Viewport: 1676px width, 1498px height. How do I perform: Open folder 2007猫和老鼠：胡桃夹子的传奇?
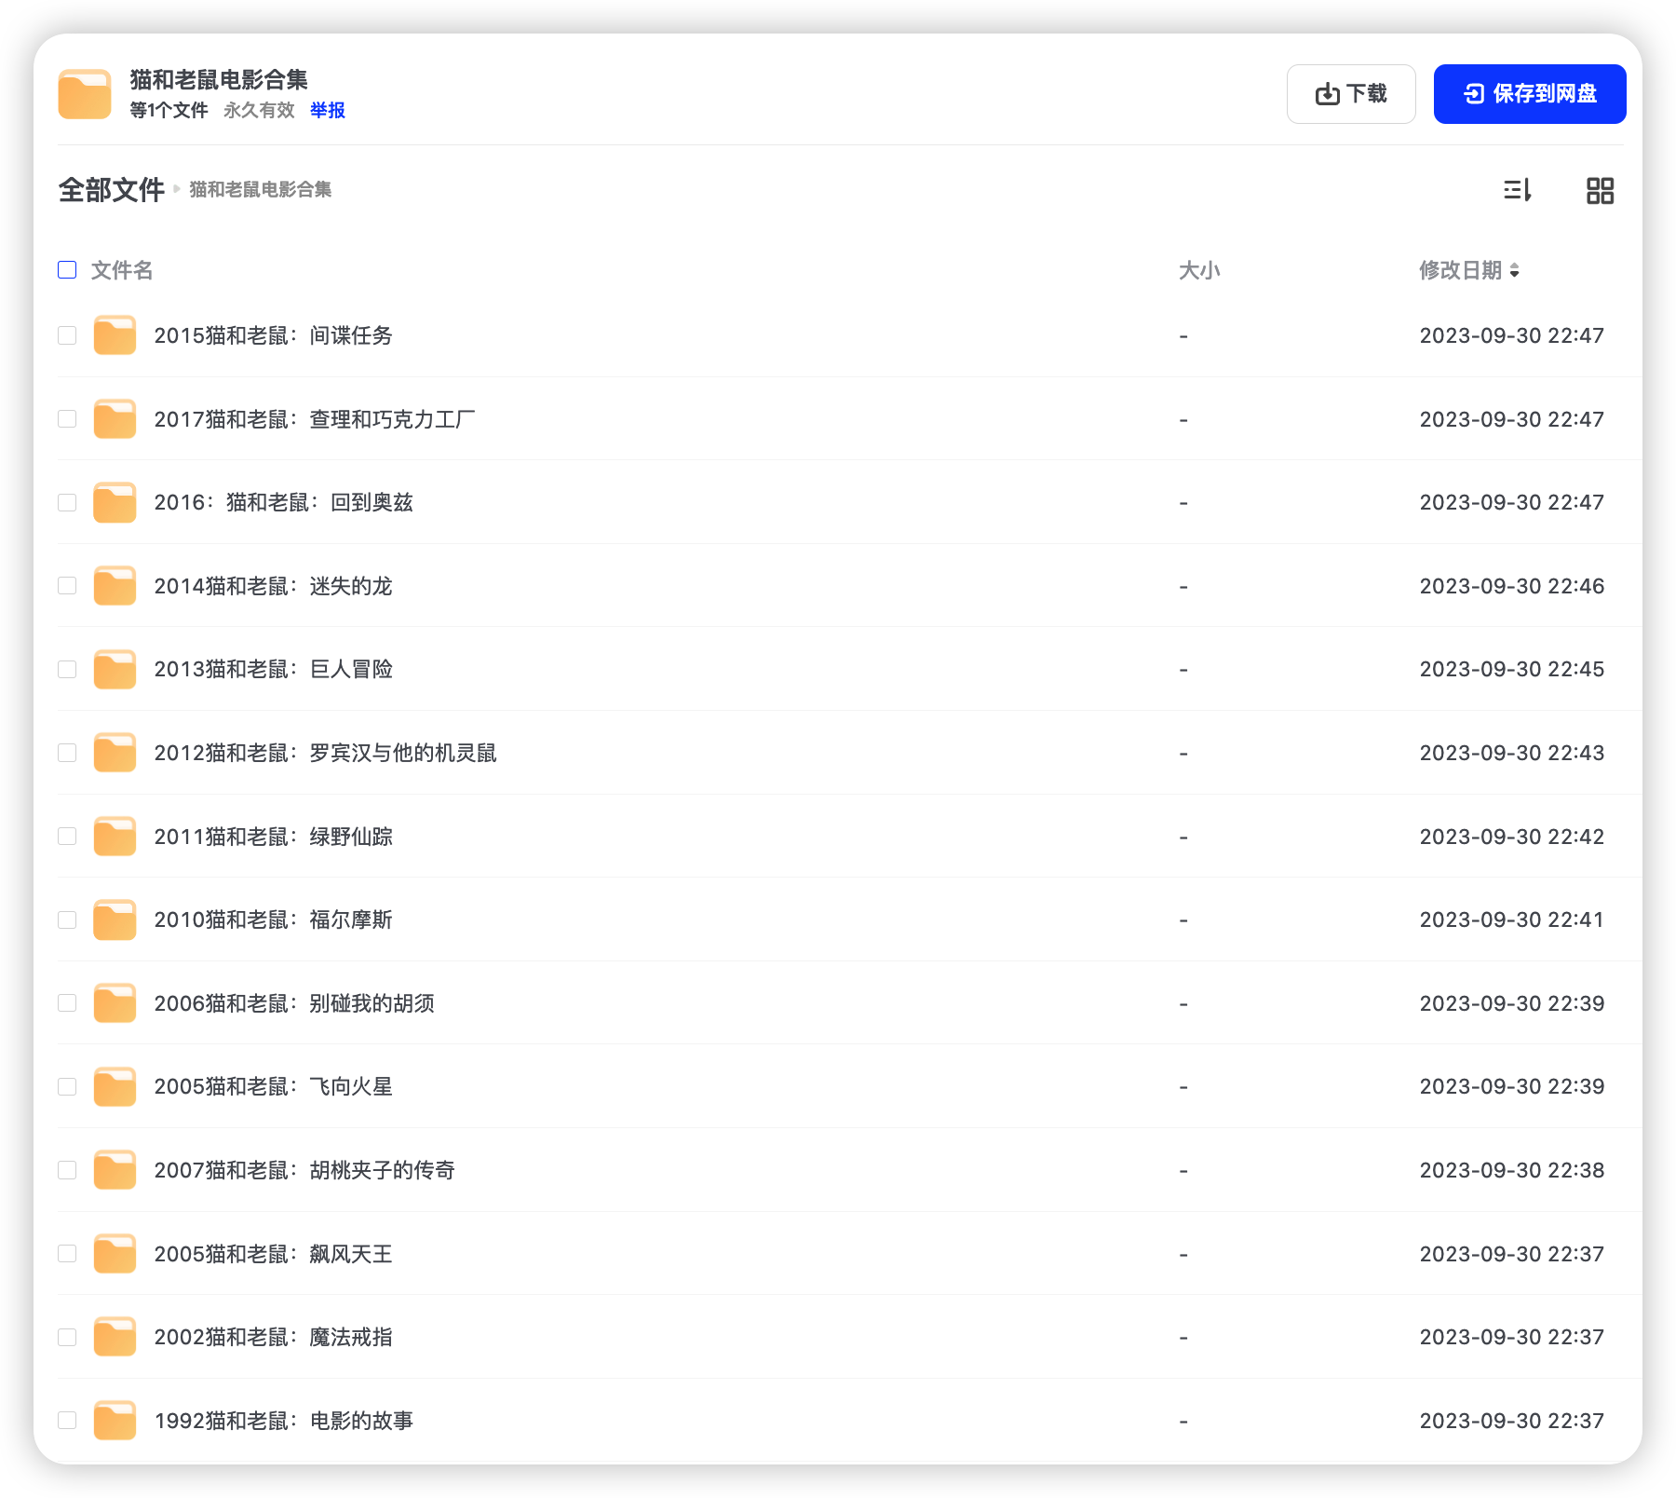[x=304, y=1170]
